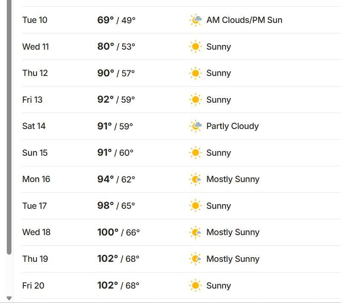This screenshot has height=303, width=341.
Task: Click the scrollbar down arrow
Action: pos(9,298)
